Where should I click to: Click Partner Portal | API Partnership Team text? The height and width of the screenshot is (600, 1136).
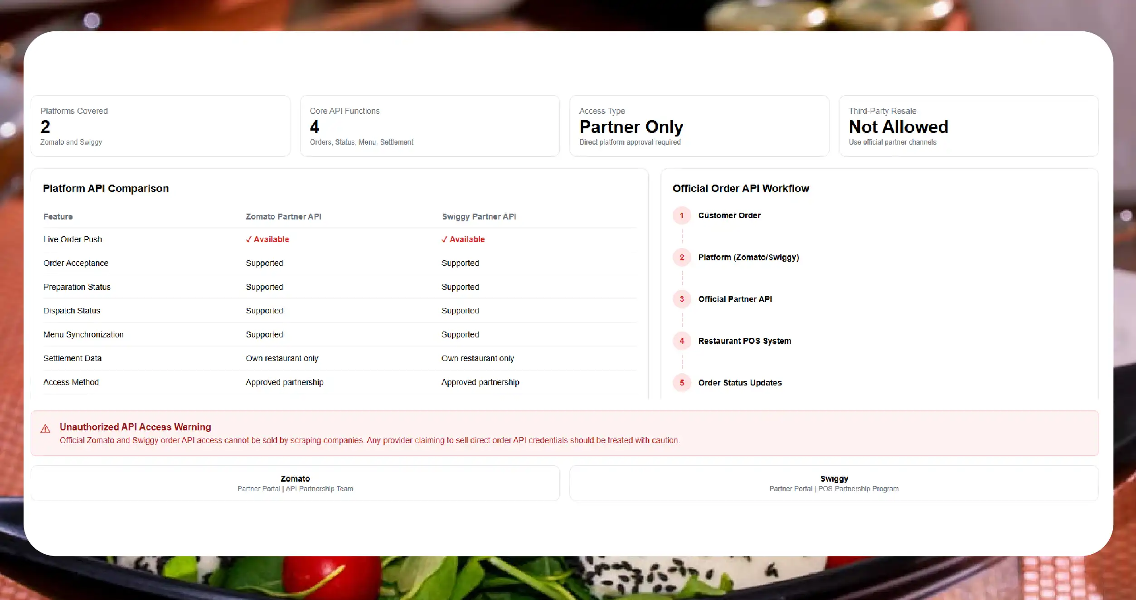[295, 488]
